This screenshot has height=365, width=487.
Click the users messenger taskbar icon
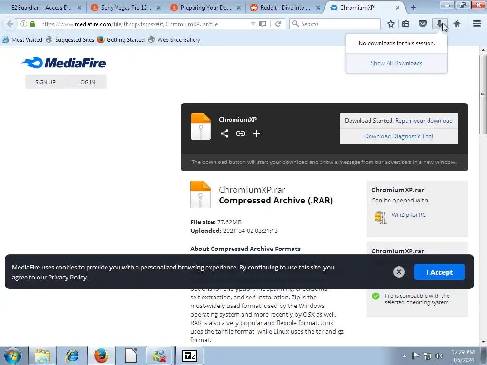click(160, 355)
